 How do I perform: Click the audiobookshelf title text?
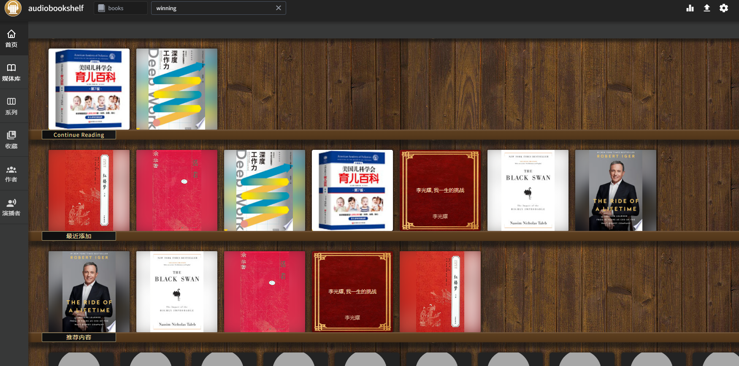56,8
